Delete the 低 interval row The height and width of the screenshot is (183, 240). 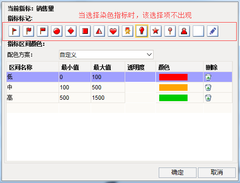point(208,77)
